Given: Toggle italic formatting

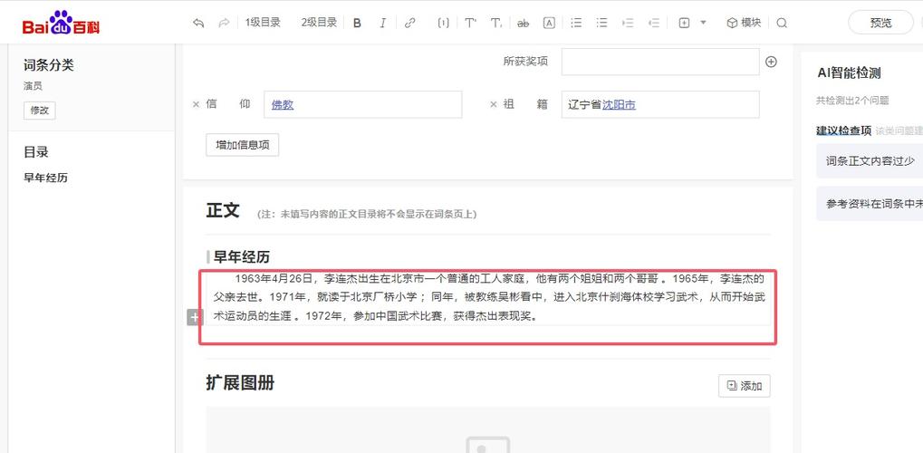Looking at the screenshot, I should click(x=382, y=23).
